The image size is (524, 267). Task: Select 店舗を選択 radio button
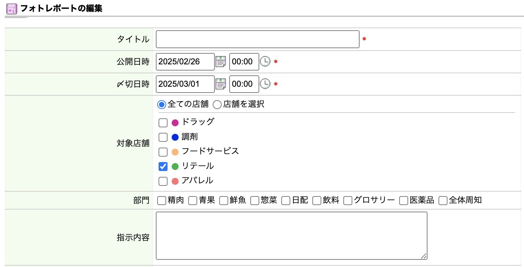(x=217, y=105)
